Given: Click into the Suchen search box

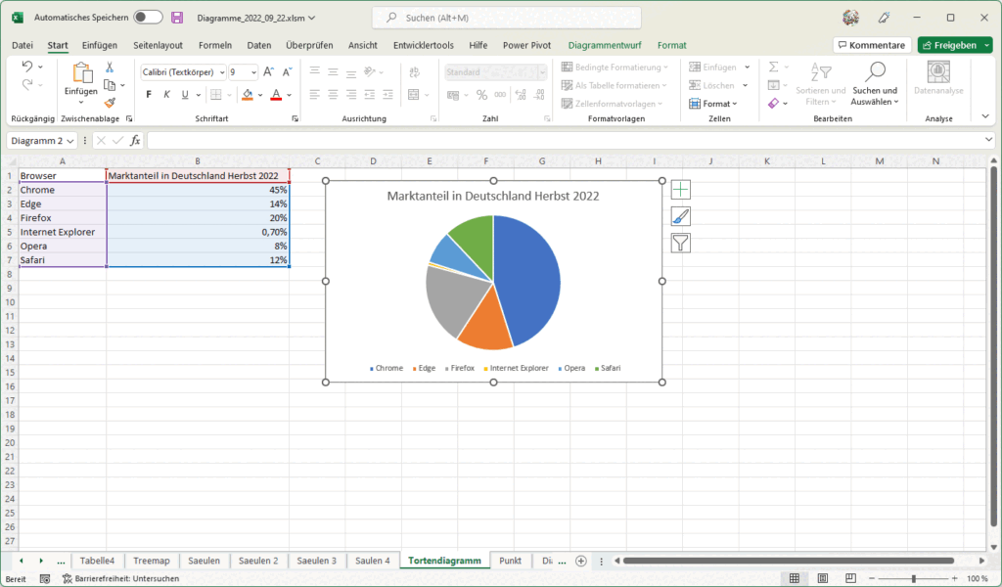Looking at the screenshot, I should 507,18.
